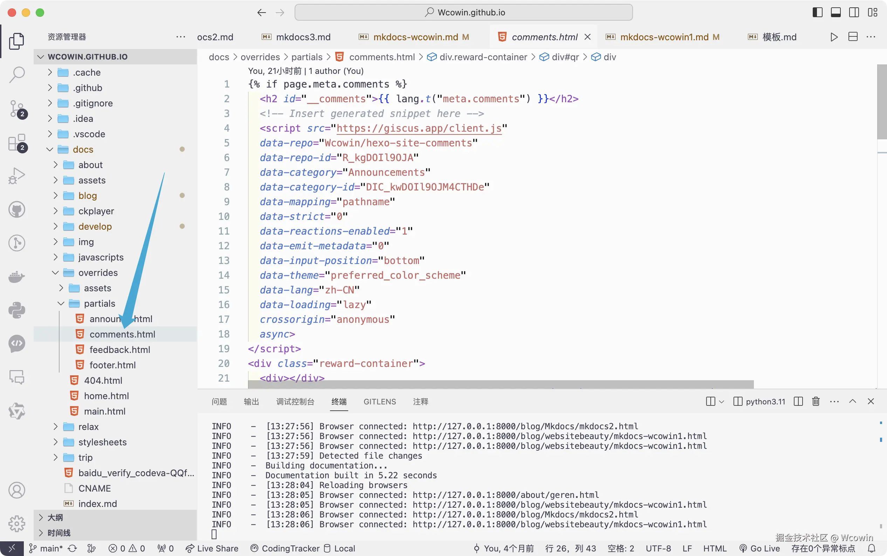Toggle the bottom panel visibility
This screenshot has height=556, width=887.
point(836,13)
